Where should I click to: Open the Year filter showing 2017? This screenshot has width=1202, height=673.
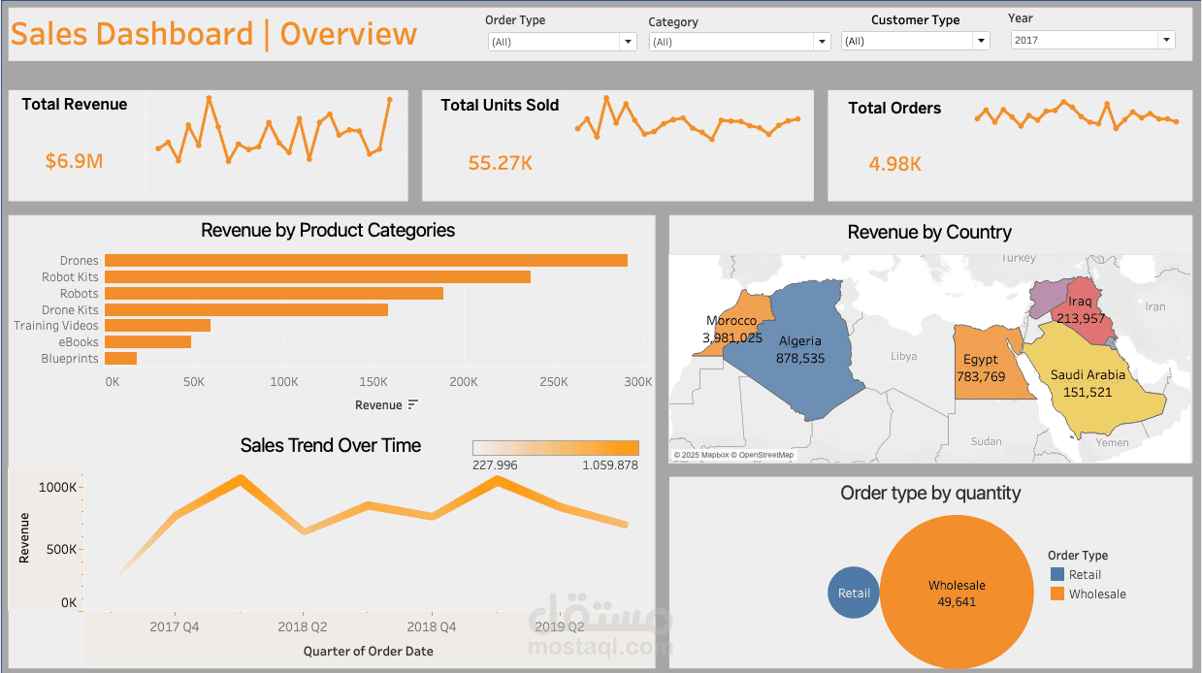(x=1165, y=39)
